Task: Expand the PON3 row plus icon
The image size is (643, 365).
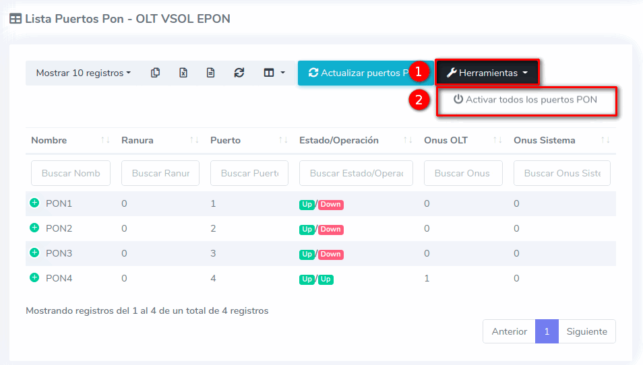Action: (34, 253)
